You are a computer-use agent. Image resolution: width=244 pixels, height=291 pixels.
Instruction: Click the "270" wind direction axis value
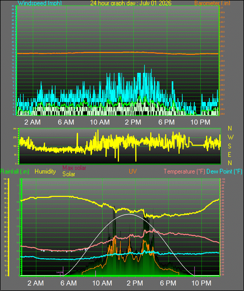(15, 138)
